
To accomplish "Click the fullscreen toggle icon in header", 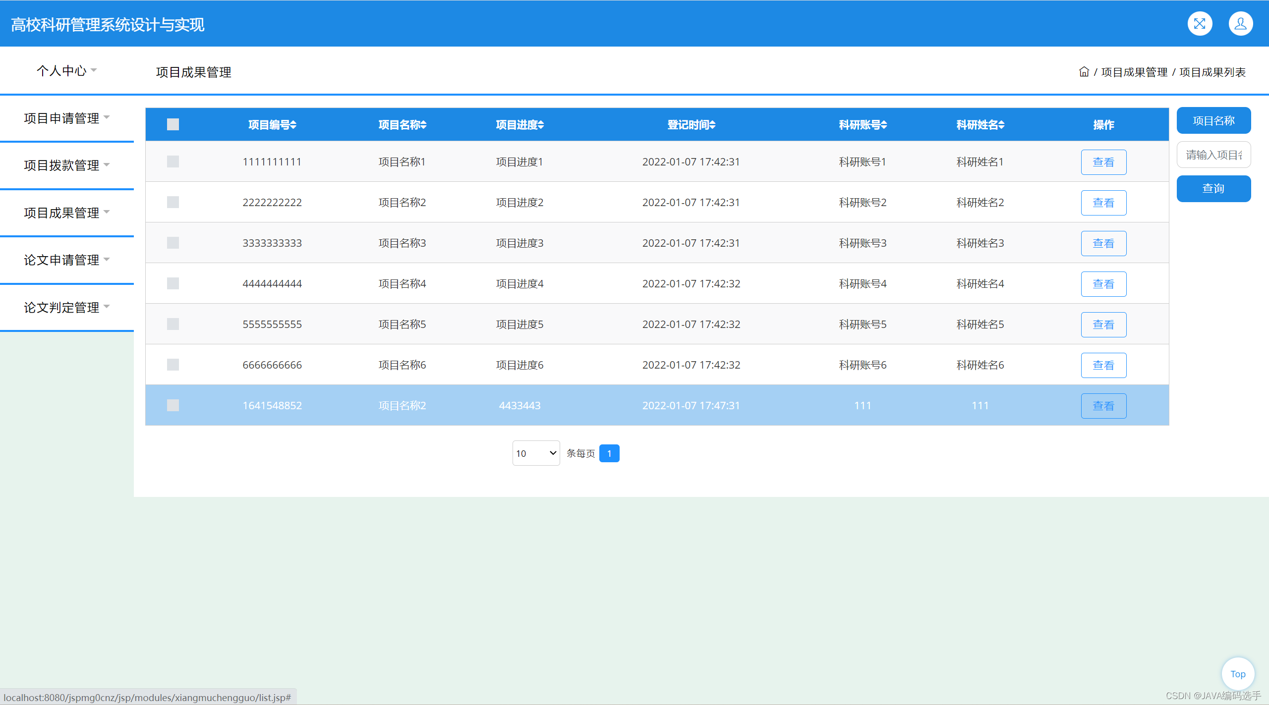I will pyautogui.click(x=1200, y=24).
